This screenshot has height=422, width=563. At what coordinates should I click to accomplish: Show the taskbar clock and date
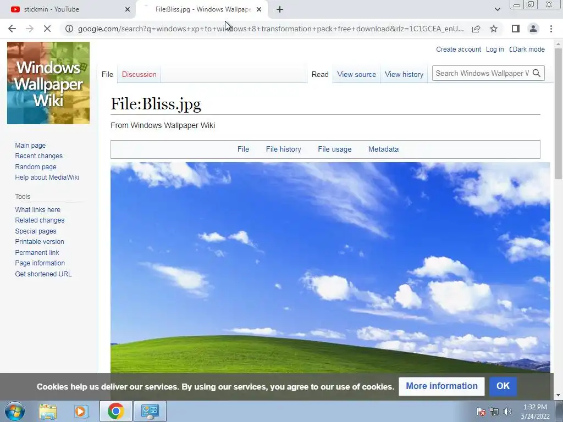[536, 412]
